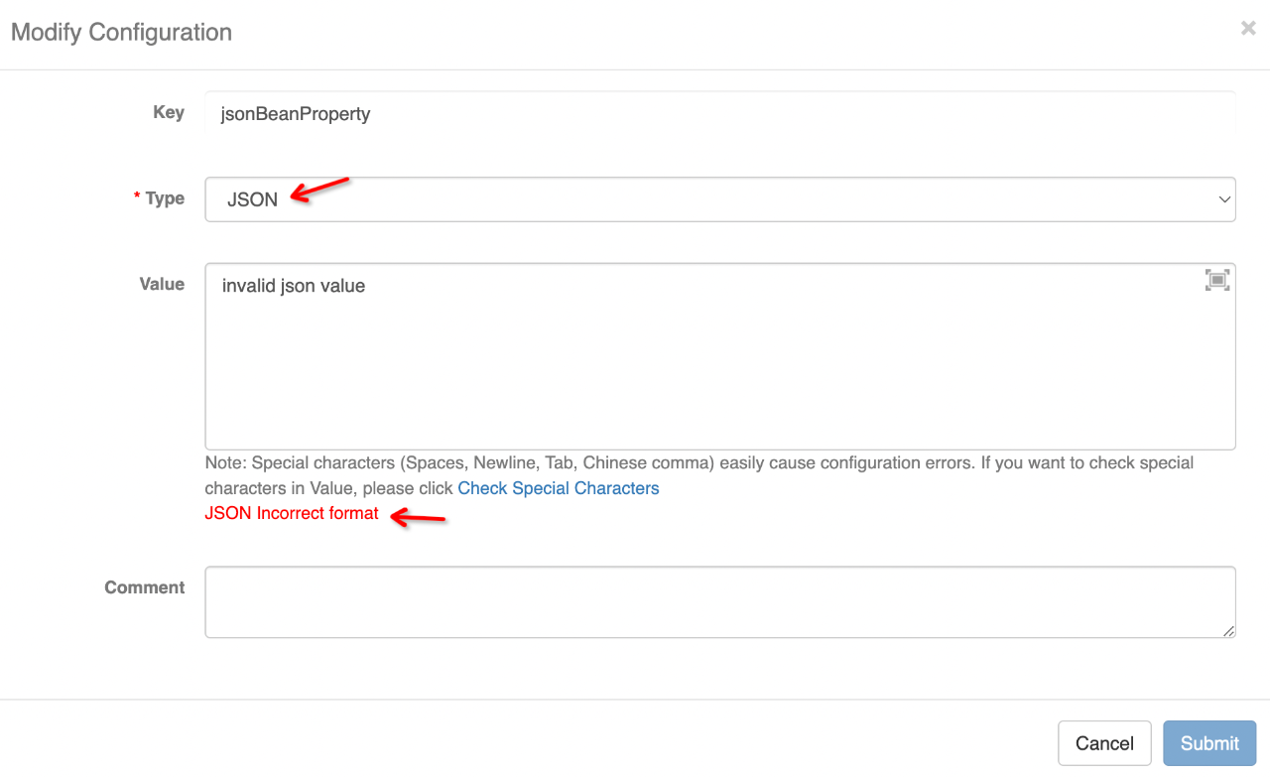Submit the modified configuration
This screenshot has width=1270, height=777.
tap(1209, 743)
